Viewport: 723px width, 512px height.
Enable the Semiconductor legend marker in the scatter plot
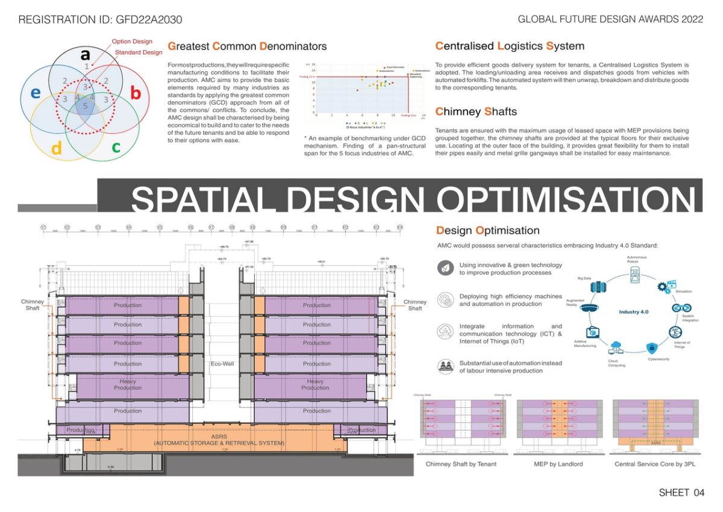(x=378, y=70)
